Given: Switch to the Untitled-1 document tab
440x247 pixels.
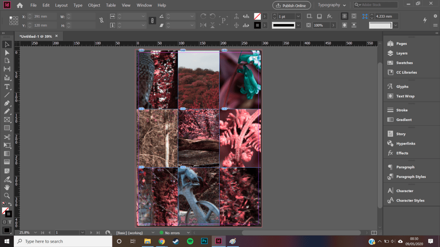Looking at the screenshot, I should coord(36,36).
